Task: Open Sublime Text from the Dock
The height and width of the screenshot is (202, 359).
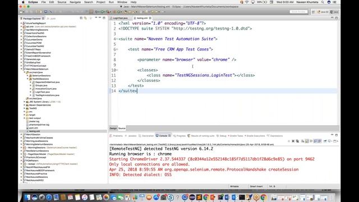Action: point(199,197)
